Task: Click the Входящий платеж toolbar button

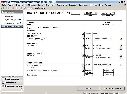Action: coord(38,8)
